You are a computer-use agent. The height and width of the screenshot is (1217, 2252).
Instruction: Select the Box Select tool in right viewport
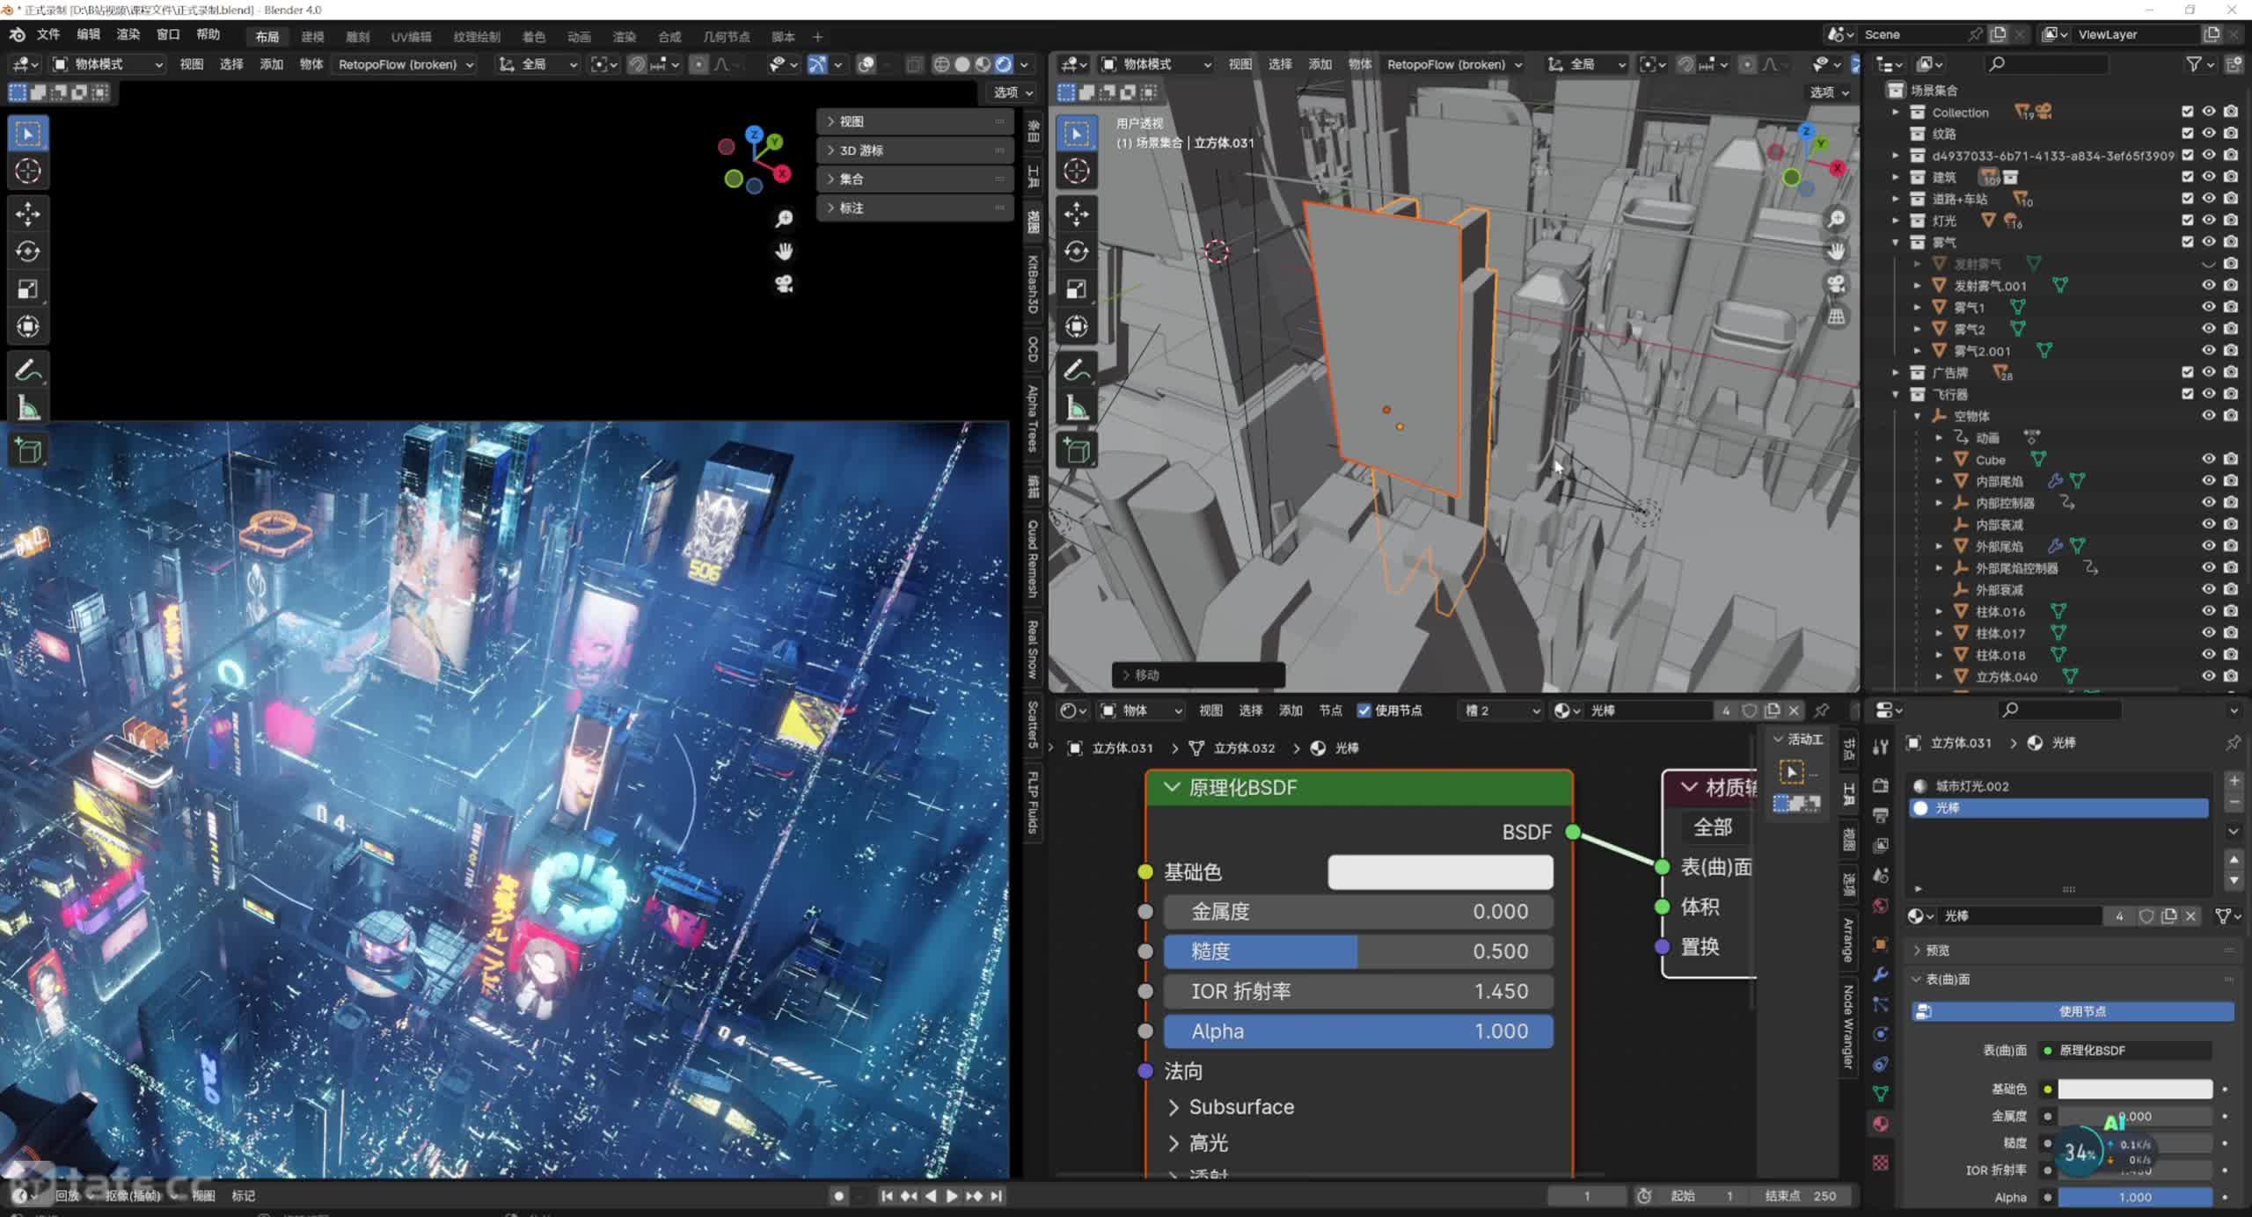click(x=1077, y=134)
